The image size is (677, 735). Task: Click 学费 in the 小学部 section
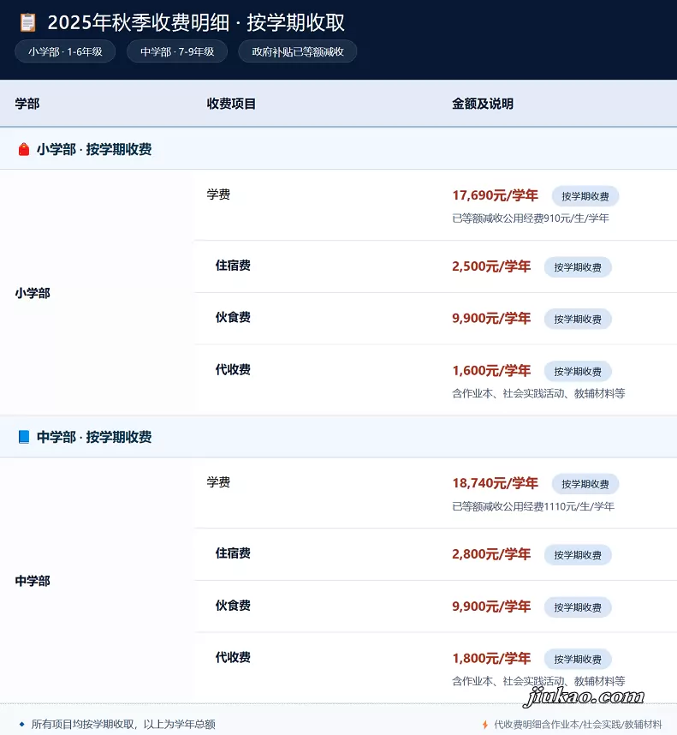tap(218, 194)
